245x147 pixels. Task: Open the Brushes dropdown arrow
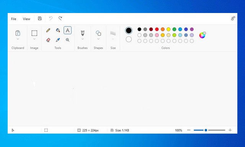point(83,39)
